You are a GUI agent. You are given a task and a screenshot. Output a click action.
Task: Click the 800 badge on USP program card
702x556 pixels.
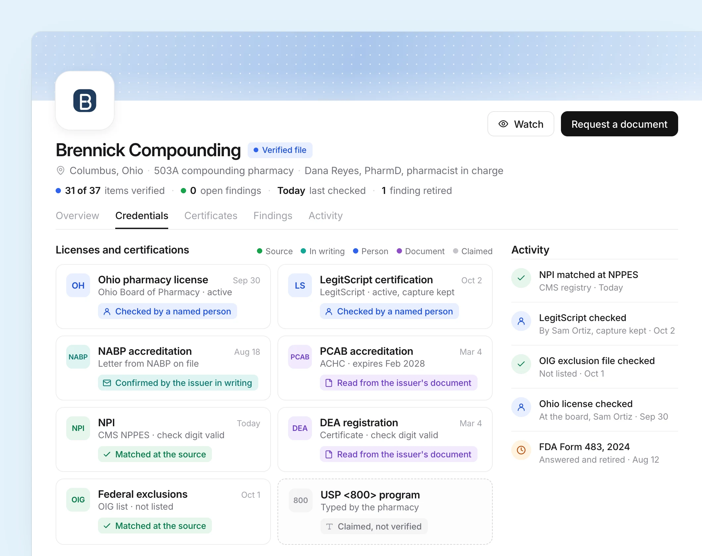tap(301, 500)
